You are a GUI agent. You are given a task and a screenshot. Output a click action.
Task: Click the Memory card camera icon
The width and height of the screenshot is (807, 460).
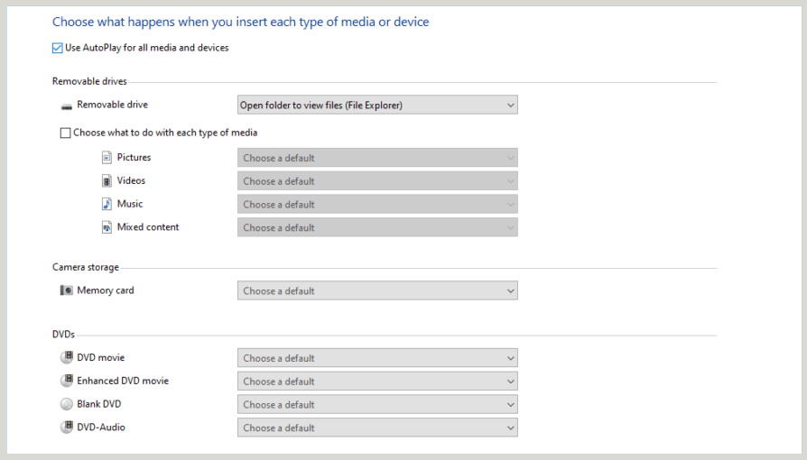click(66, 291)
